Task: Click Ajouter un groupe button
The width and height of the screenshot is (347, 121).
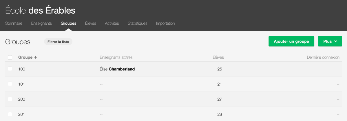Action: (x=291, y=41)
